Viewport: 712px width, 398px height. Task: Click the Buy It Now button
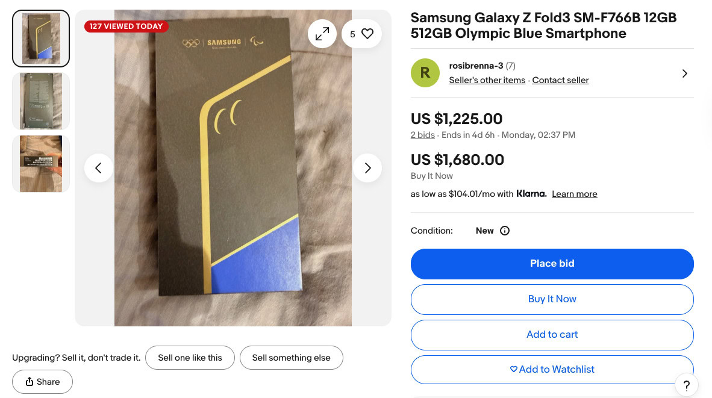click(x=552, y=299)
